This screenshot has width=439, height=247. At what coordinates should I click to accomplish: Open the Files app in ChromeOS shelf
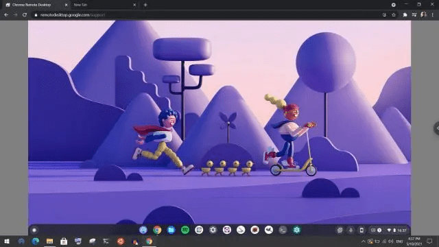[x=171, y=230]
